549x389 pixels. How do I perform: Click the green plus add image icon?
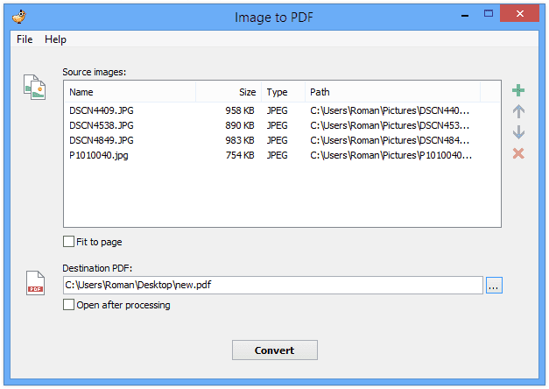coord(518,90)
